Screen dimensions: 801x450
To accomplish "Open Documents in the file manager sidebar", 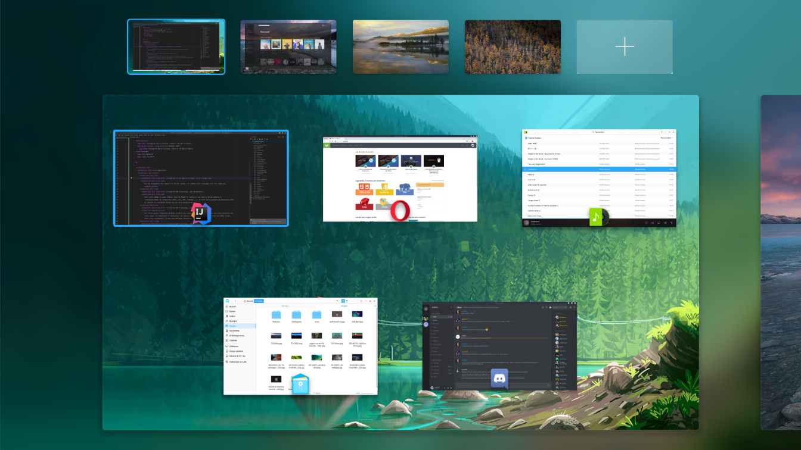I will pyautogui.click(x=240, y=331).
